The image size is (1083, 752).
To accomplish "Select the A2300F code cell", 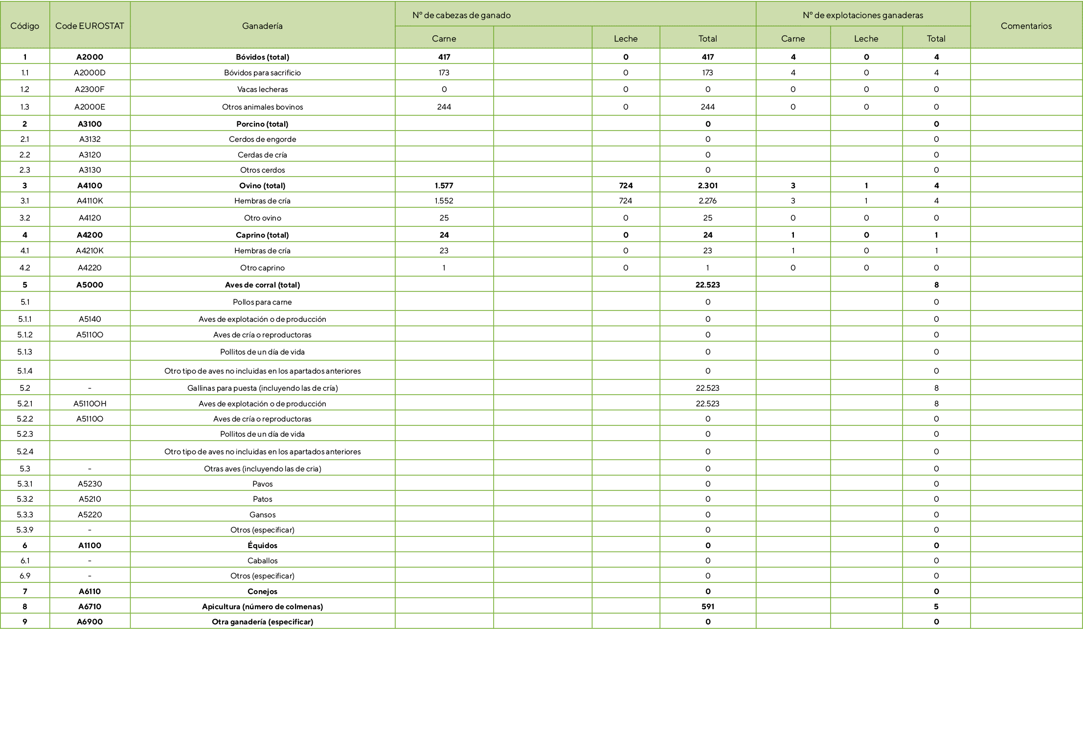I will click(x=90, y=89).
